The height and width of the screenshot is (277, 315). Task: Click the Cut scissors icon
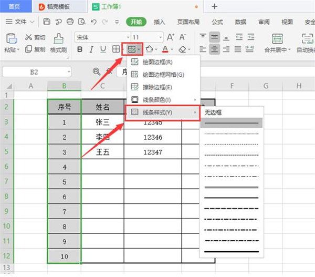pos(28,38)
